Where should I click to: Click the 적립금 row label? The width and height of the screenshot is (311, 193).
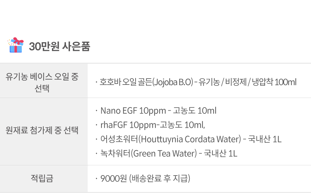click(42, 178)
